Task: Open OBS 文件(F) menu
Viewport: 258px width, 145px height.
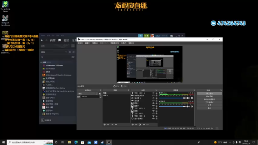Action: pyautogui.click(x=80, y=43)
